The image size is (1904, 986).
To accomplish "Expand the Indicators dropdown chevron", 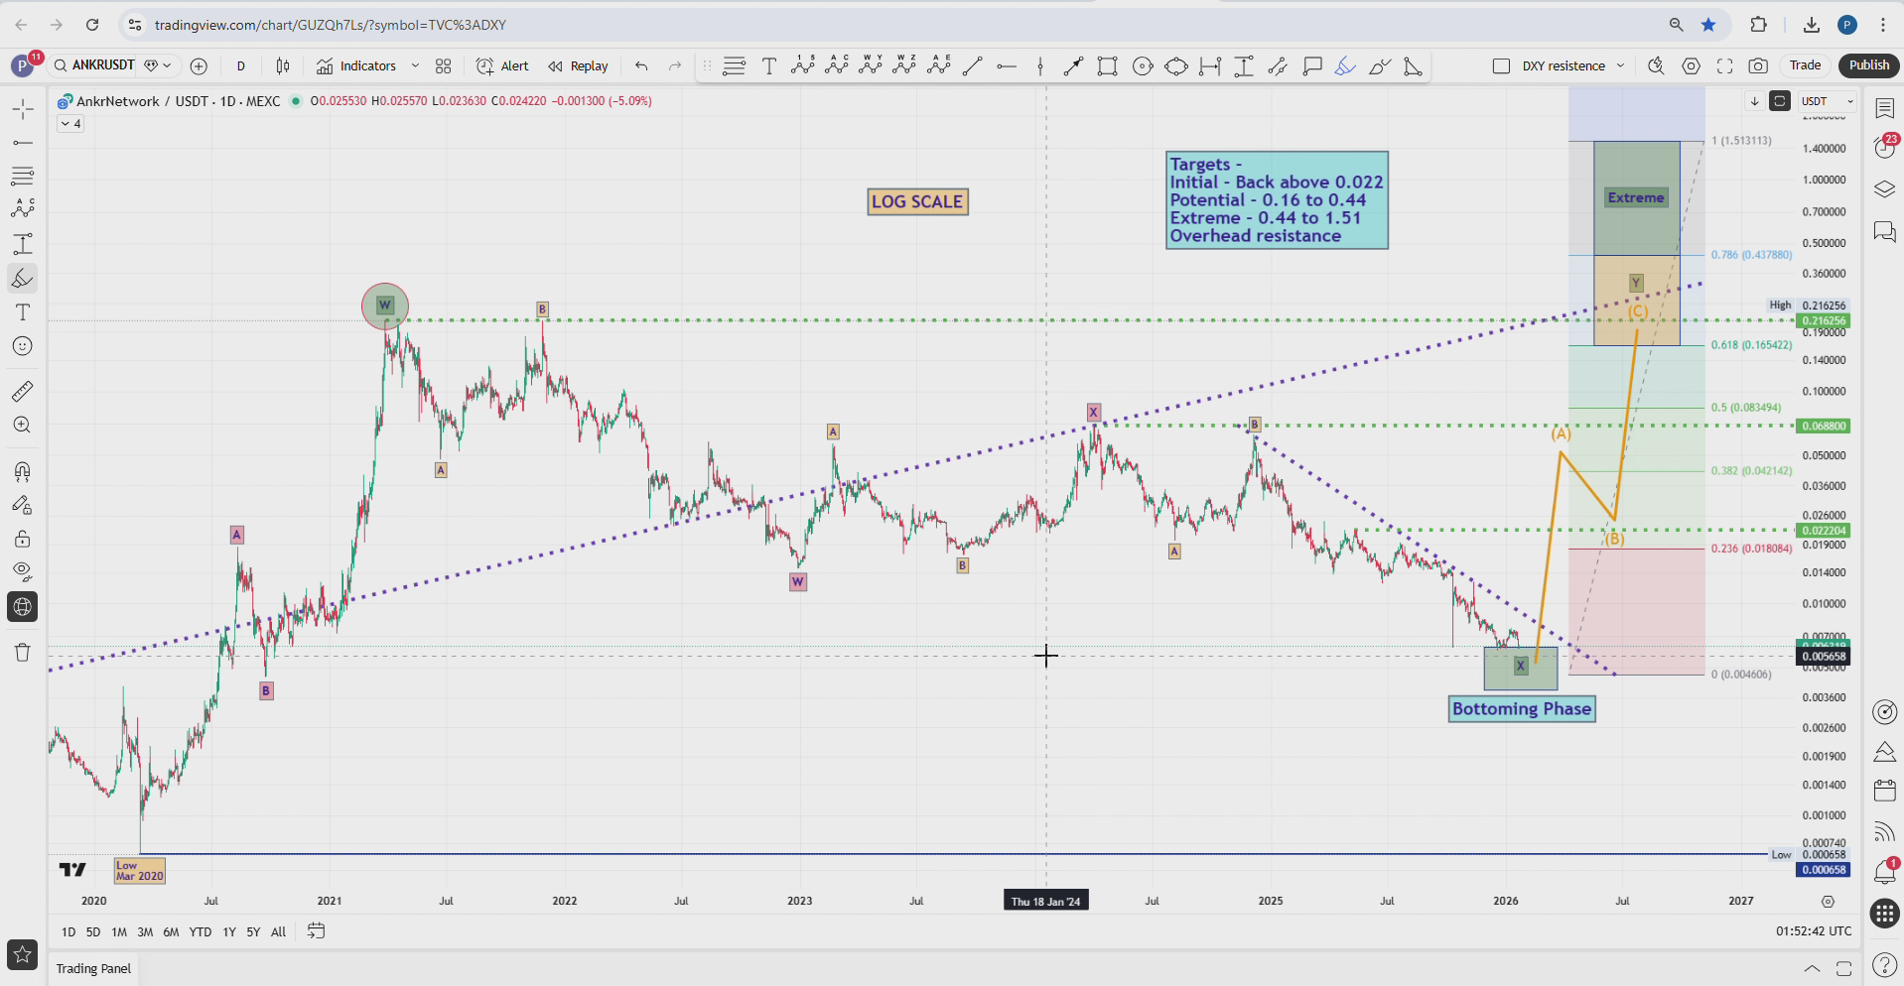I will click(415, 65).
